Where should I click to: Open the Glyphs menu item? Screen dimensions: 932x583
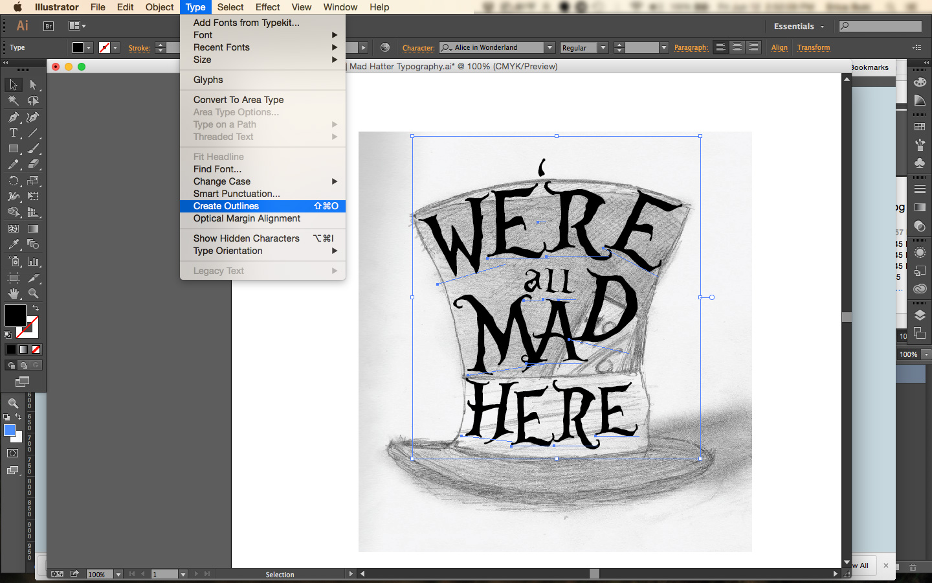[263, 80]
